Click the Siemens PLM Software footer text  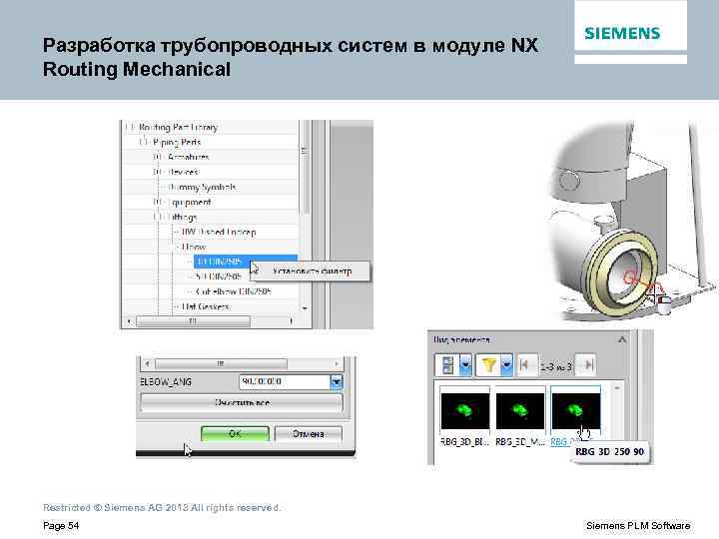click(x=638, y=525)
